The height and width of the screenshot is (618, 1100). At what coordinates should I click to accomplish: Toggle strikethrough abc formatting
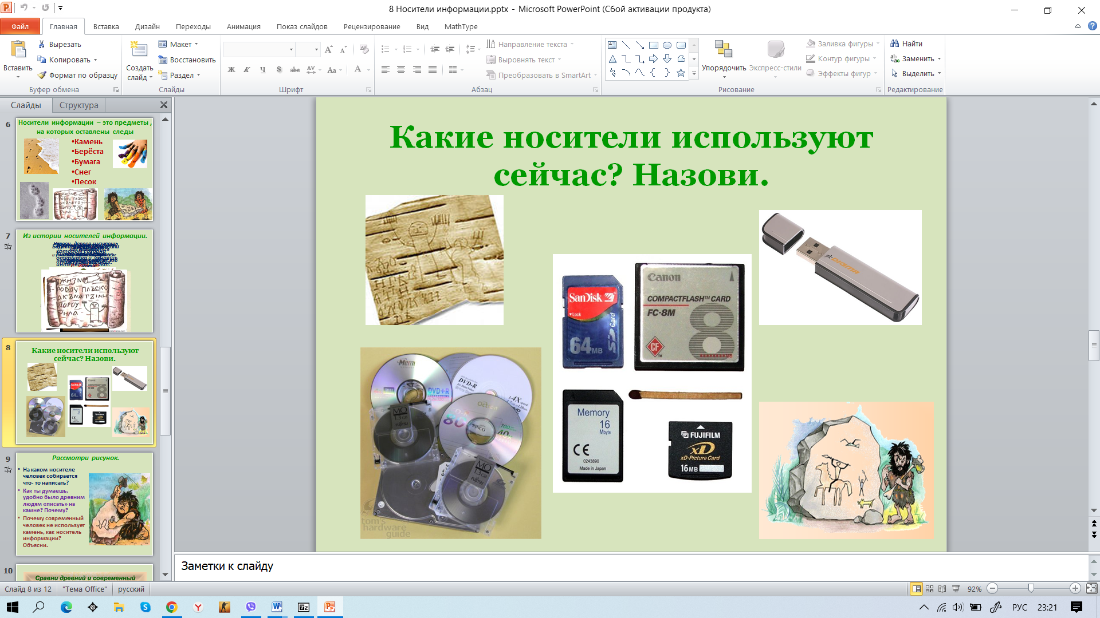click(x=295, y=70)
